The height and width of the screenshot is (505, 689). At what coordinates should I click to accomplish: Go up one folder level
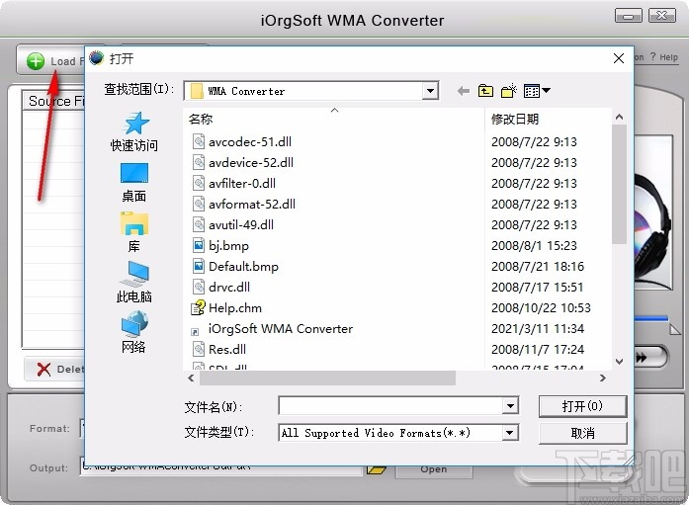click(485, 91)
